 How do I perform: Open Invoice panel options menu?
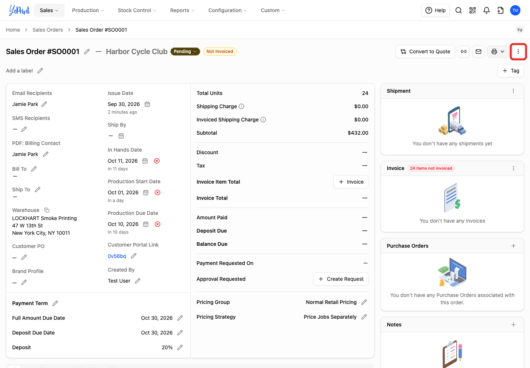point(513,168)
